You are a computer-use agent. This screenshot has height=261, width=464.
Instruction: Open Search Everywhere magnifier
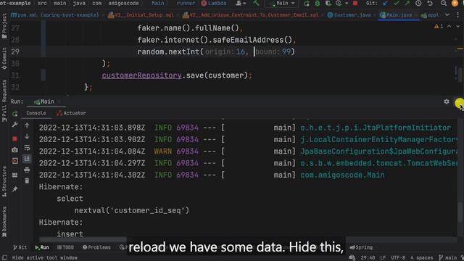[443, 3]
